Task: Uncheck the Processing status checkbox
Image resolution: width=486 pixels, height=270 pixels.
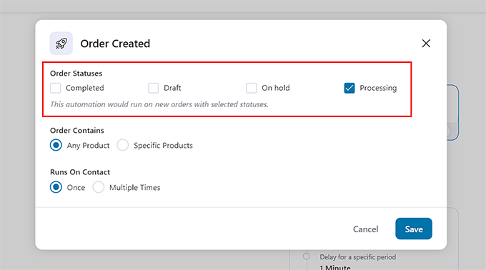Action: coord(349,88)
